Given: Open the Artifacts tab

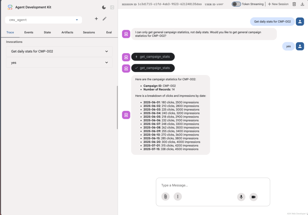Looking at the screenshot, I should click(x=67, y=32).
